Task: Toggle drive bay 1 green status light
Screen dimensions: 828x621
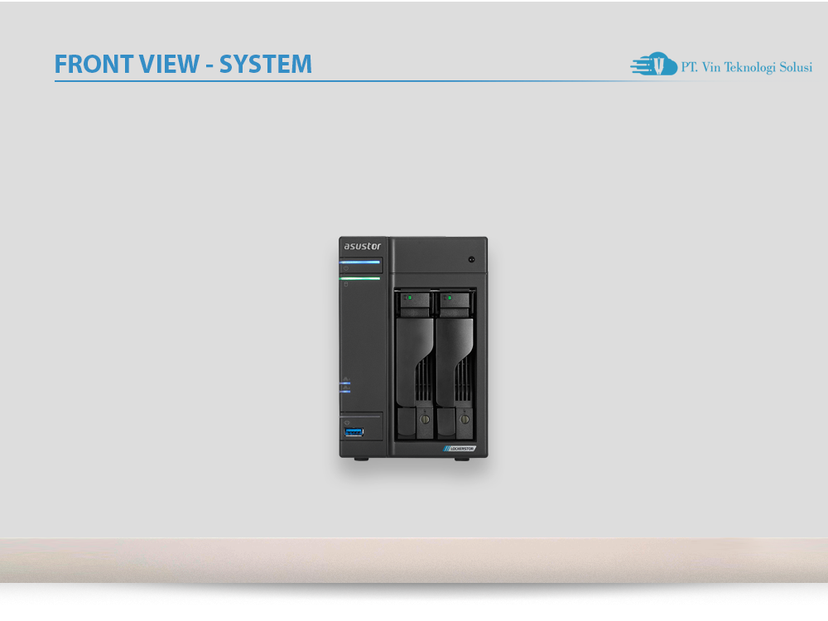Action: tap(411, 297)
